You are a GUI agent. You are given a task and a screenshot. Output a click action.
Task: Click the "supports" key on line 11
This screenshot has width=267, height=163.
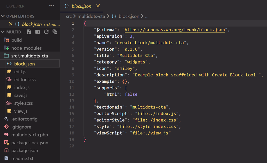coord(107,88)
